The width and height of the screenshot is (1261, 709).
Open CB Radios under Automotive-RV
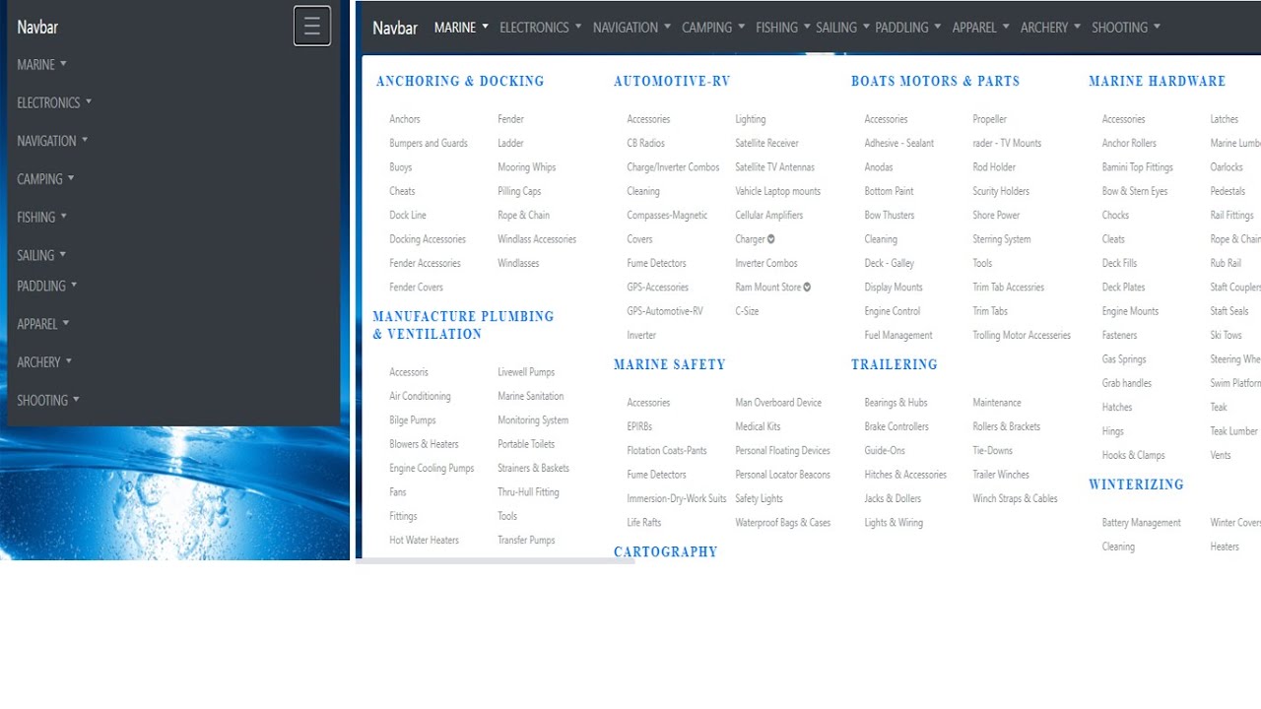pyautogui.click(x=646, y=143)
